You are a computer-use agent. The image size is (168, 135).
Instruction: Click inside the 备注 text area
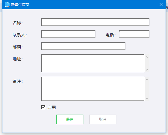(x=93, y=89)
